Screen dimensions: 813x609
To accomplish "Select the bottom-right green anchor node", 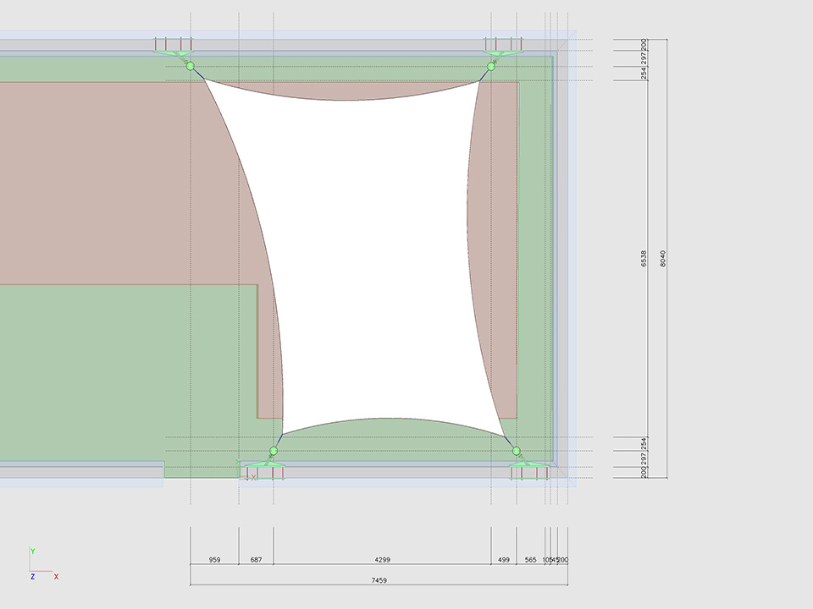I will click(x=516, y=451).
